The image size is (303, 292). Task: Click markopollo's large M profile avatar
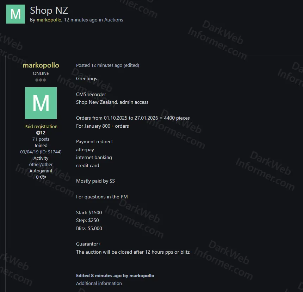[x=41, y=103]
